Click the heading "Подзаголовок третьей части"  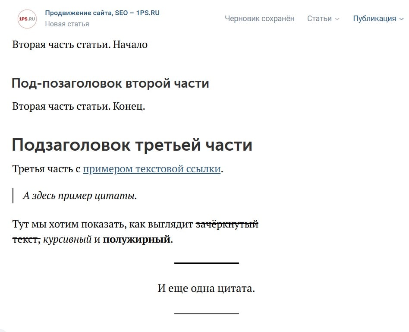(132, 145)
